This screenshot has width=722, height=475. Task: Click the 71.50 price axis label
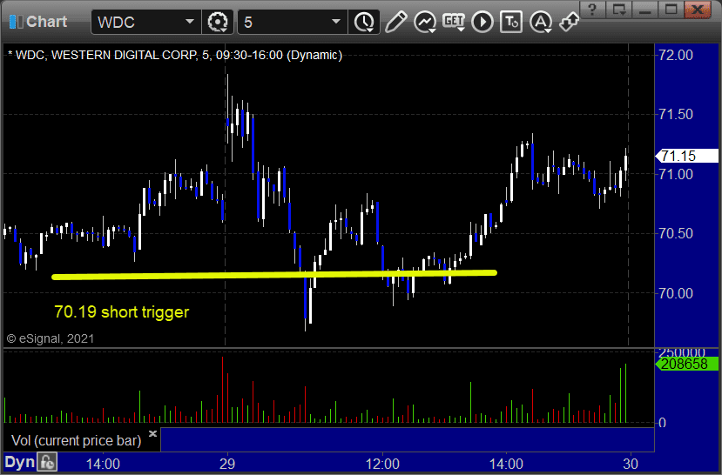[x=676, y=115]
